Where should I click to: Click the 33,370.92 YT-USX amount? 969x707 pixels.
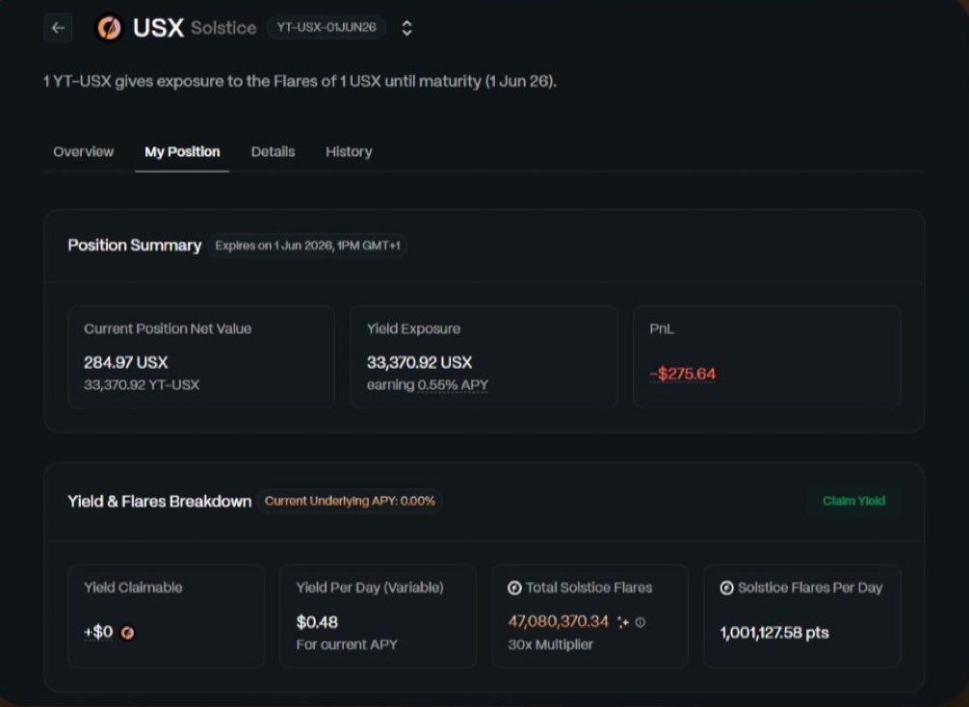142,385
